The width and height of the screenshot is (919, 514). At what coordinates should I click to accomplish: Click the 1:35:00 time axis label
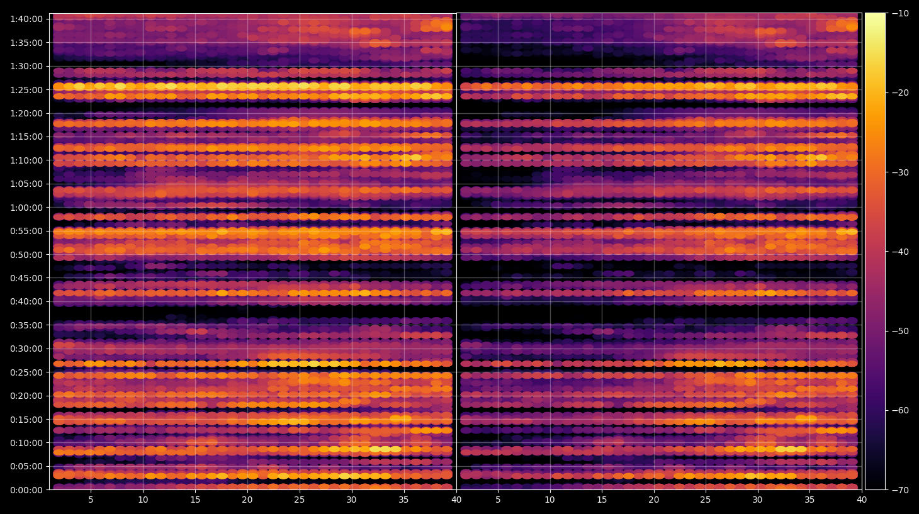click(26, 43)
